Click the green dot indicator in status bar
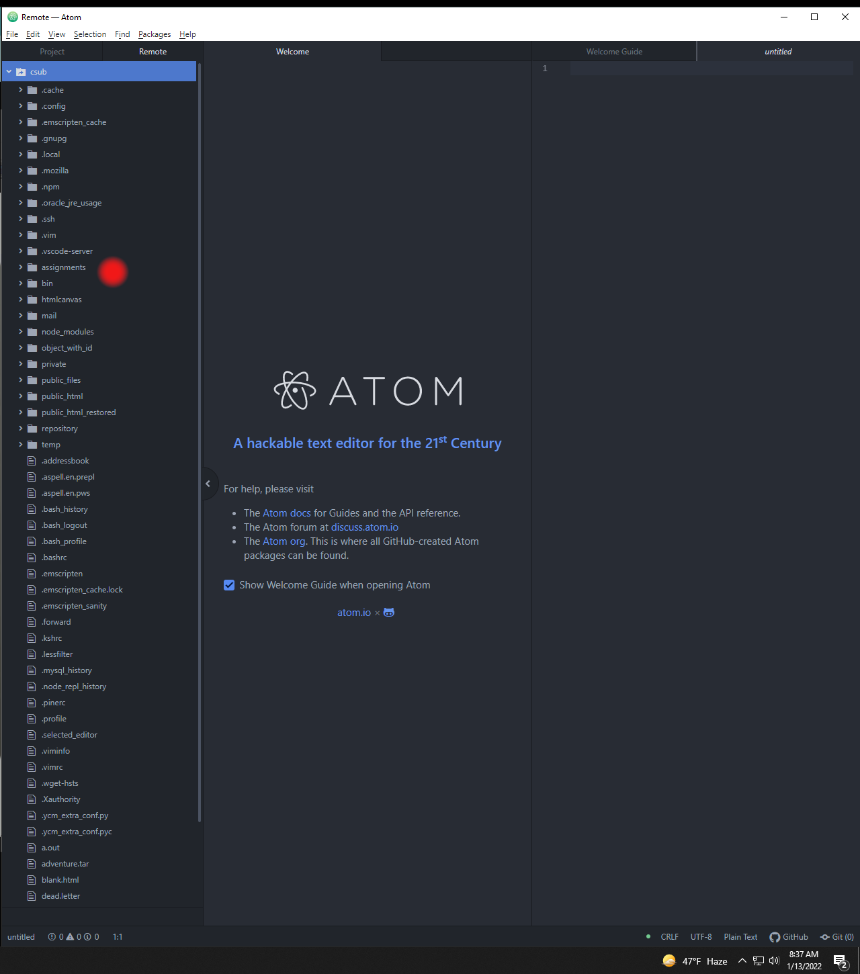 pyautogui.click(x=648, y=936)
